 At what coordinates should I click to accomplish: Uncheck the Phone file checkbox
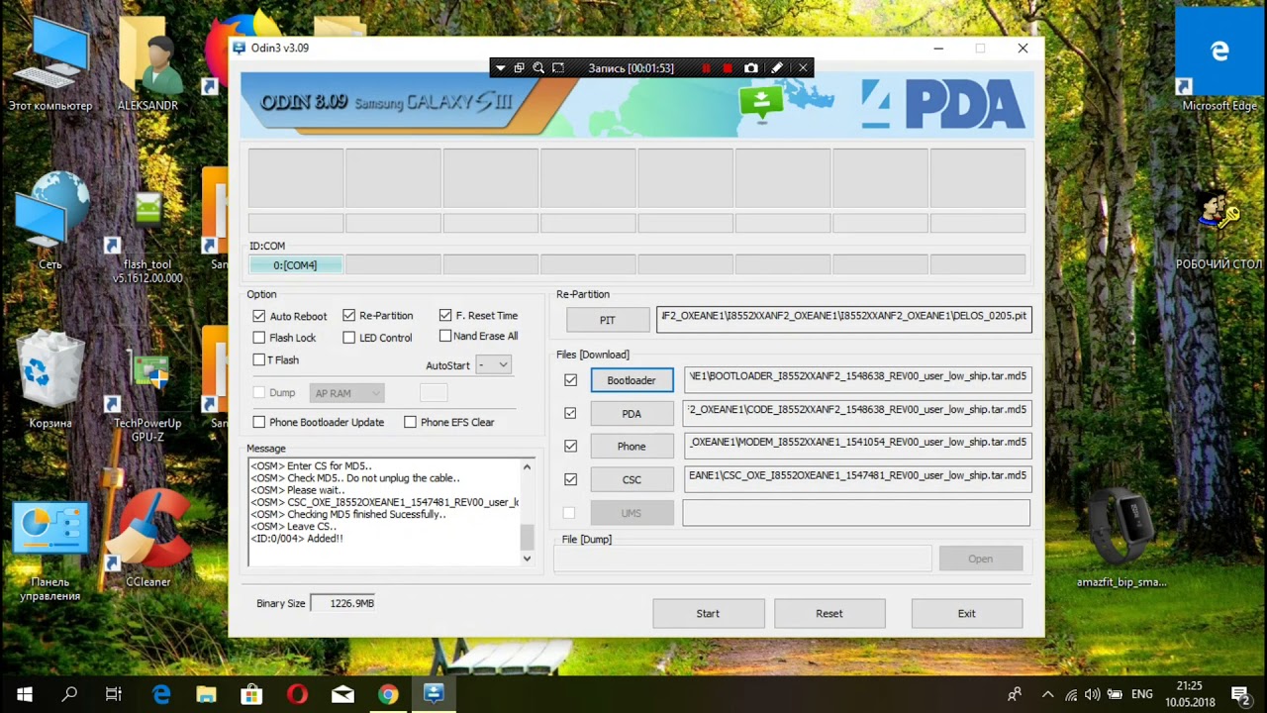click(x=570, y=446)
